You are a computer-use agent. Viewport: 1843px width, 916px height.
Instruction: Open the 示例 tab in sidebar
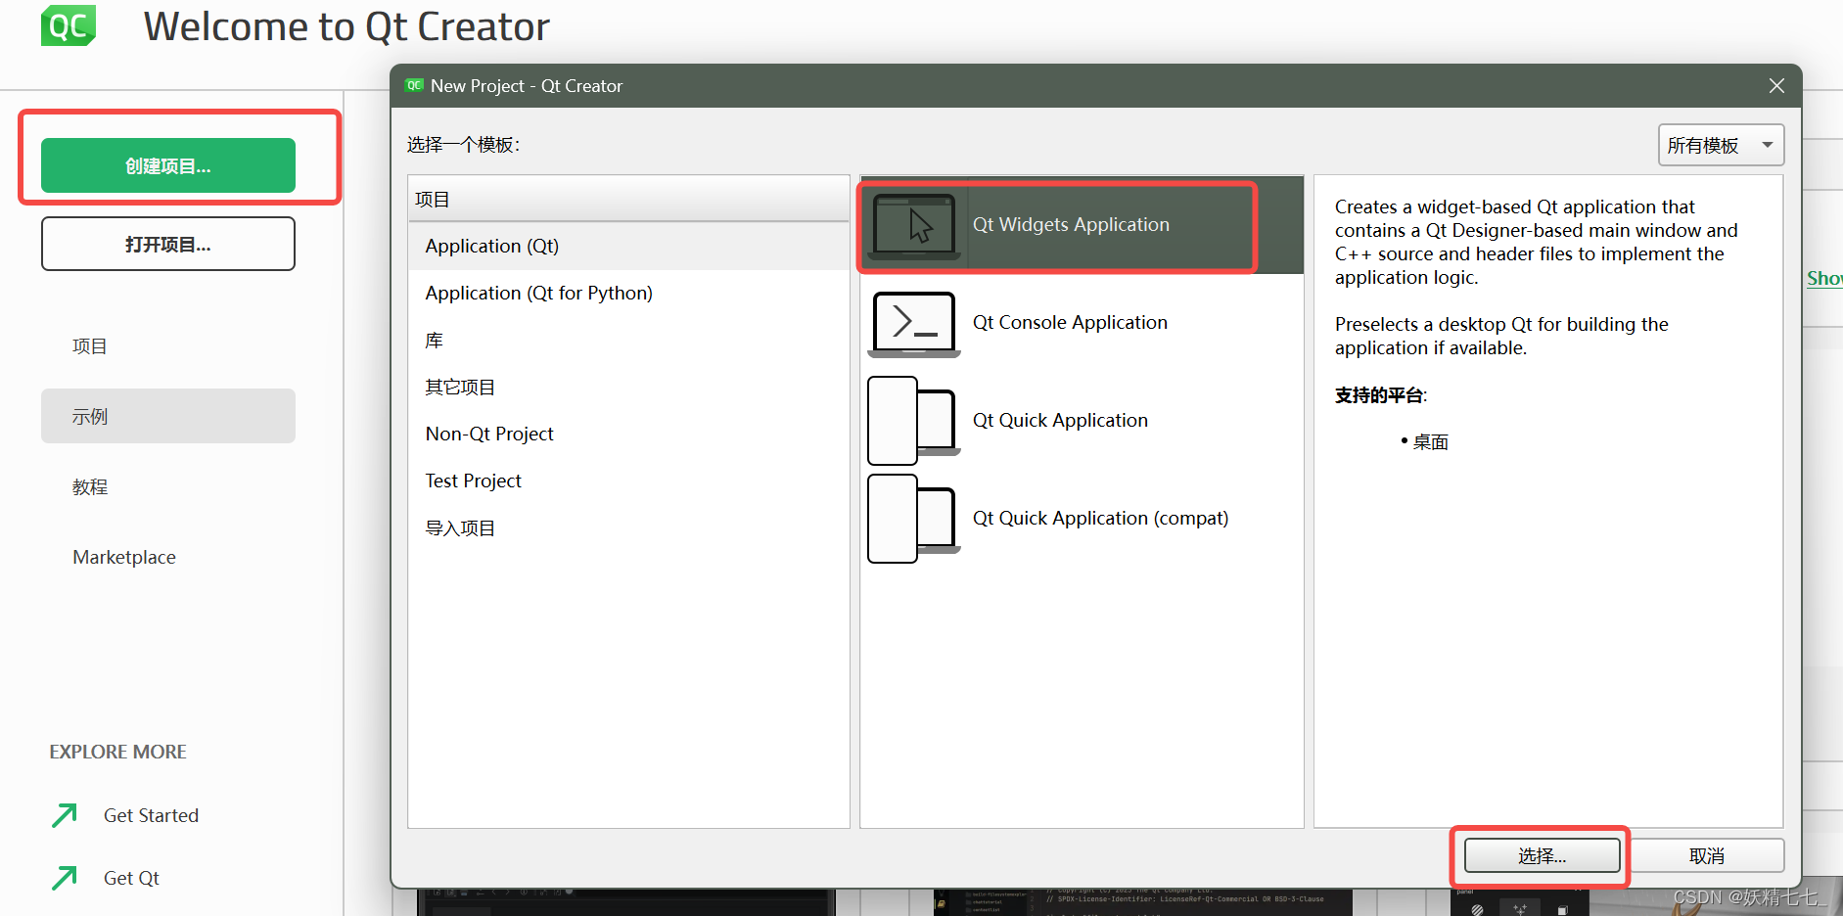[168, 416]
